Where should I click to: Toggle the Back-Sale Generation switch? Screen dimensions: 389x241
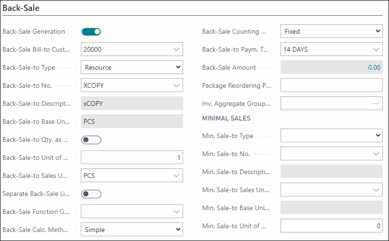[91, 32]
